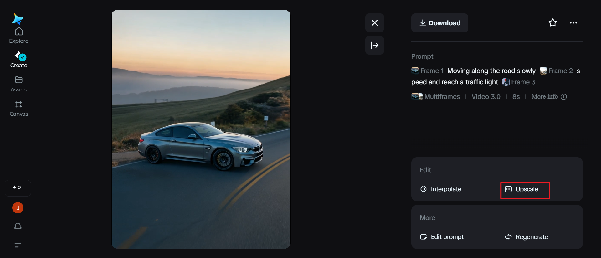The width and height of the screenshot is (601, 258).
Task: Click the info circle icon beside More info
Action: [564, 97]
